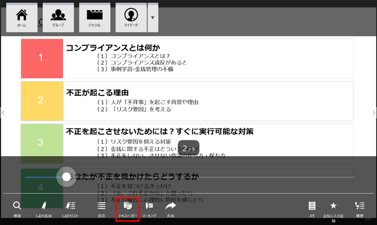Click the yellow section 2 number tile

[42, 101]
